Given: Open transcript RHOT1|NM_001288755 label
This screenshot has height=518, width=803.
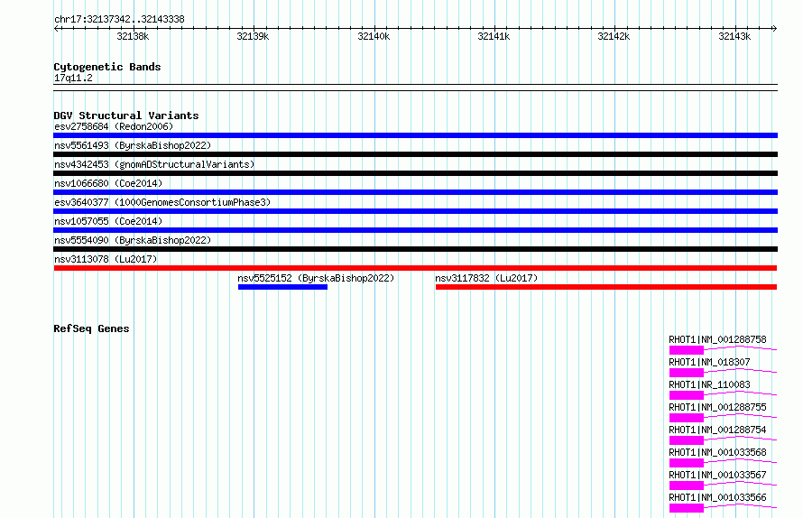Looking at the screenshot, I should click(x=717, y=407).
